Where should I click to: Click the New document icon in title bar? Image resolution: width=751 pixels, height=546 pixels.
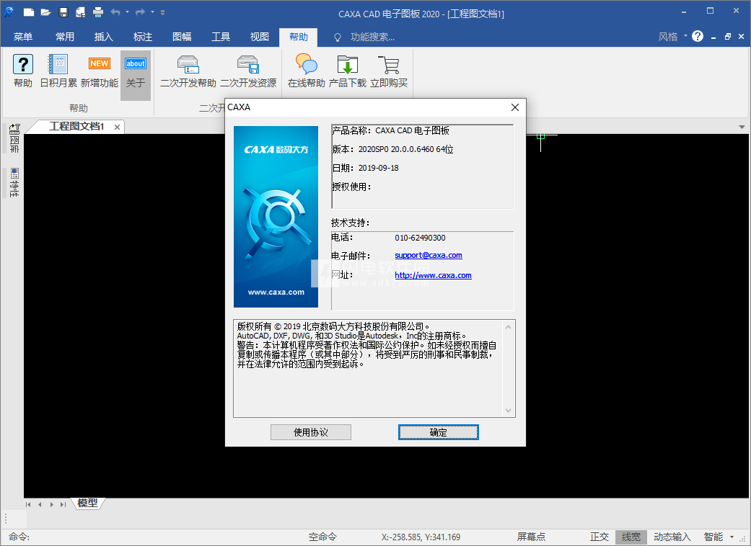point(29,12)
